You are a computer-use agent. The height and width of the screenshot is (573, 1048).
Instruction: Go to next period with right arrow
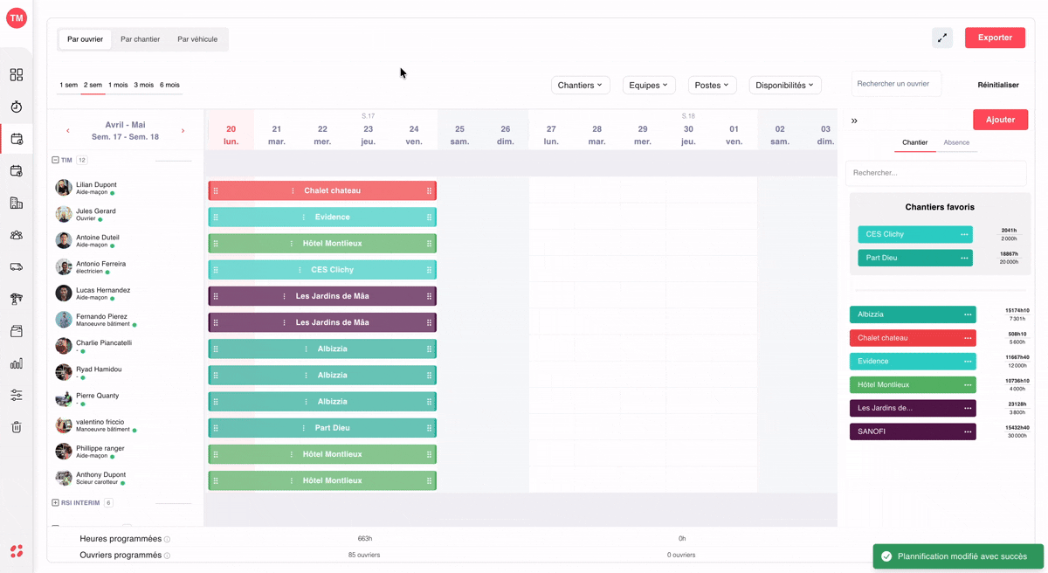[183, 131]
